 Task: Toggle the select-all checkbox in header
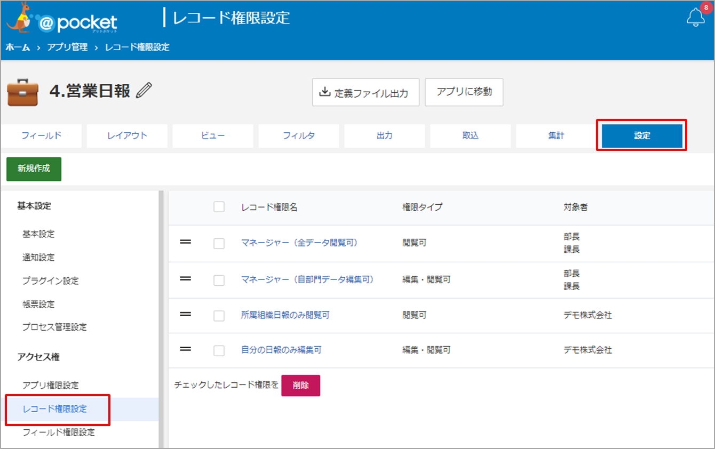(x=219, y=207)
